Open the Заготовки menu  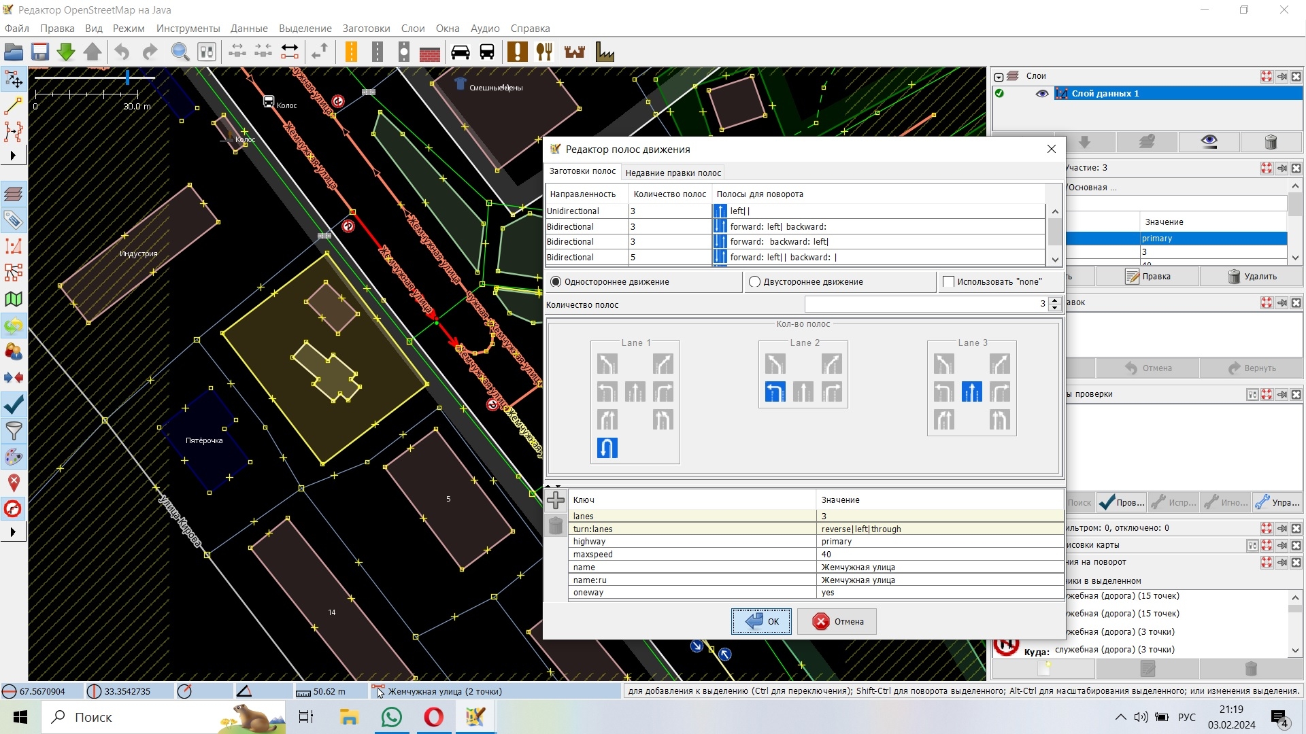(366, 29)
